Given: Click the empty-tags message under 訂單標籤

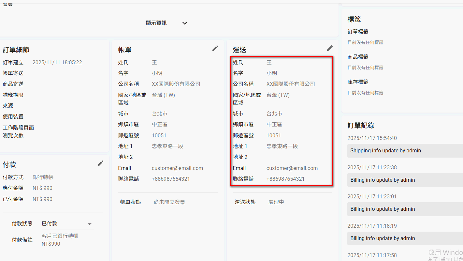Looking at the screenshot, I should [366, 42].
